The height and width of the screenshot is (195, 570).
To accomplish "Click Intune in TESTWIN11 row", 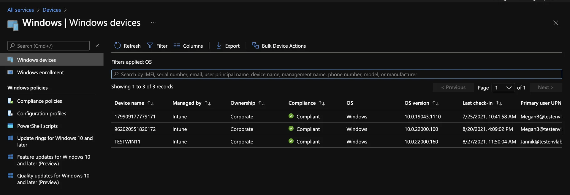I will (x=180, y=141).
